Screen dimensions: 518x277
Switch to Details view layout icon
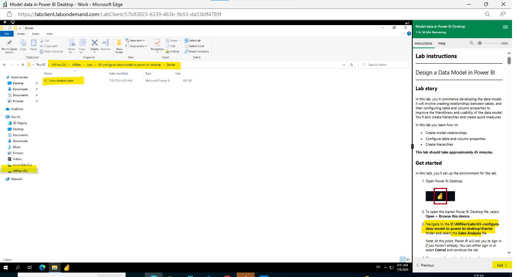click(402, 259)
